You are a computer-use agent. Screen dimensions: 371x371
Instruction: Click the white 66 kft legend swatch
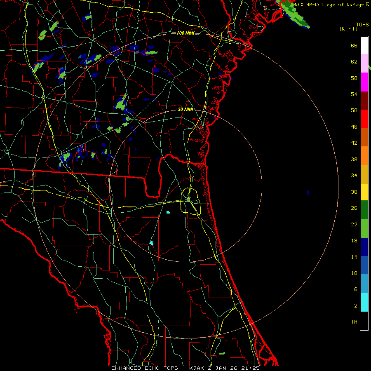[364, 45]
